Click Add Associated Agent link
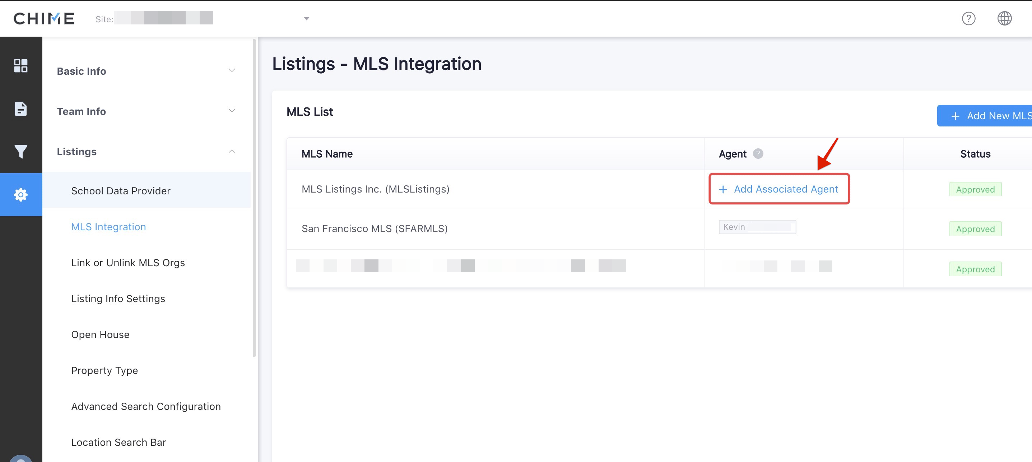 (779, 189)
